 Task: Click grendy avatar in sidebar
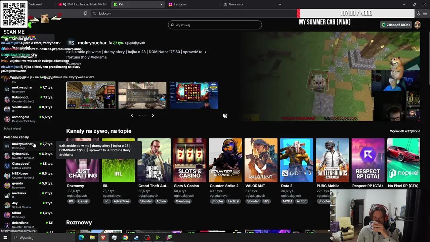pyautogui.click(x=7, y=185)
